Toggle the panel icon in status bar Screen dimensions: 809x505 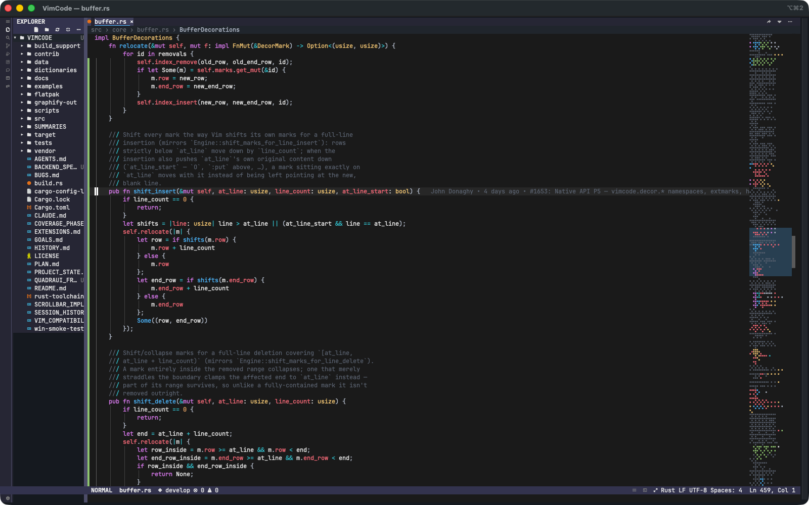pos(645,490)
